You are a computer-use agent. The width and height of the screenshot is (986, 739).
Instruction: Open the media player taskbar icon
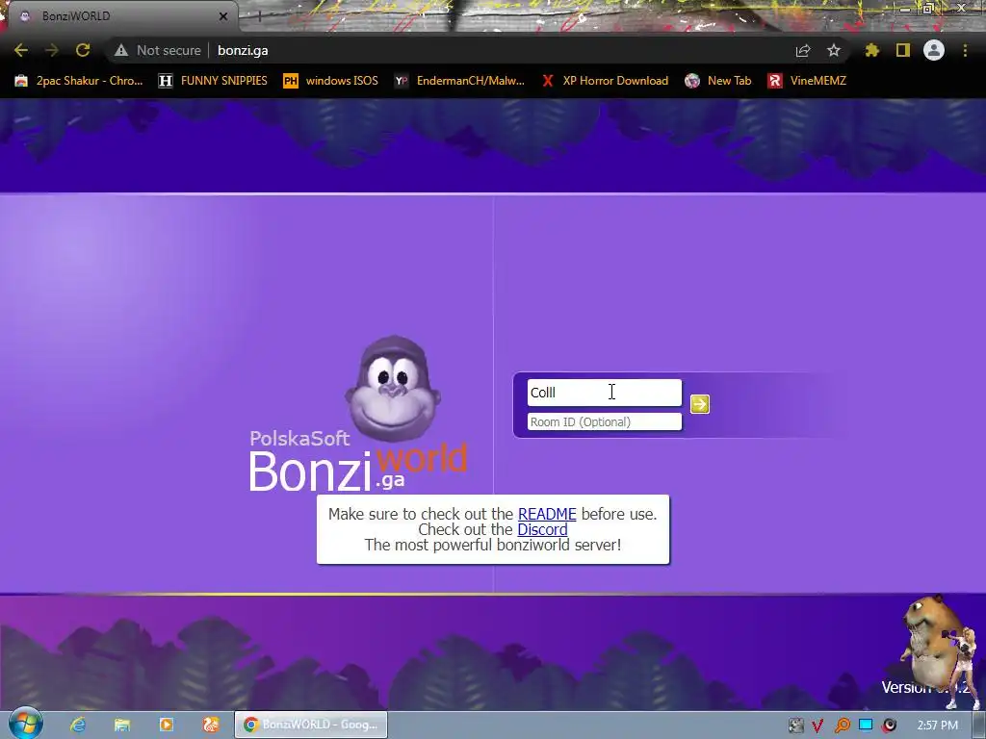[166, 725]
